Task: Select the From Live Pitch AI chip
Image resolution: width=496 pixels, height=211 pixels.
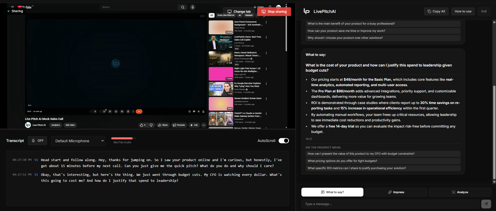Action: [226, 15]
